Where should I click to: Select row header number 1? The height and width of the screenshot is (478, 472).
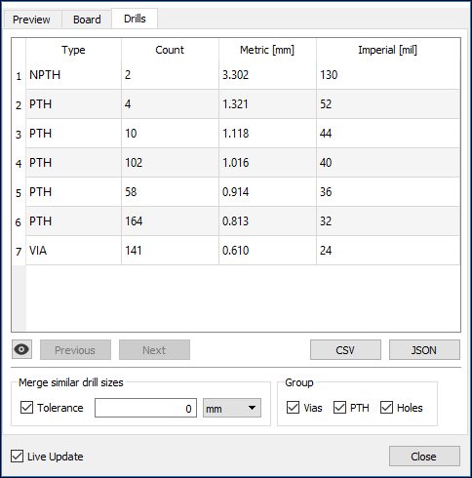[19, 76]
